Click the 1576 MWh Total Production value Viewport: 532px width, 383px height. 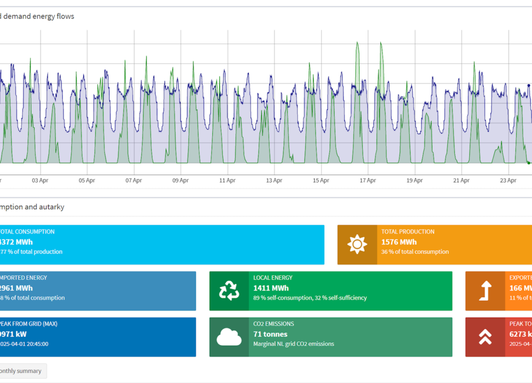coord(399,242)
